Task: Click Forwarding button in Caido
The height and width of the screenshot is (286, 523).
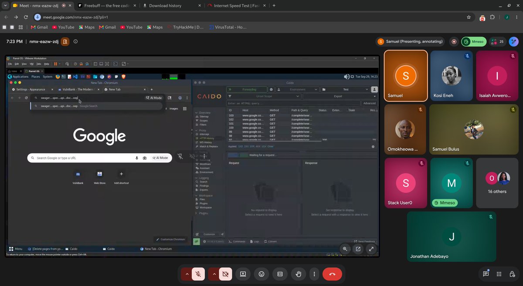Action: pos(246,89)
